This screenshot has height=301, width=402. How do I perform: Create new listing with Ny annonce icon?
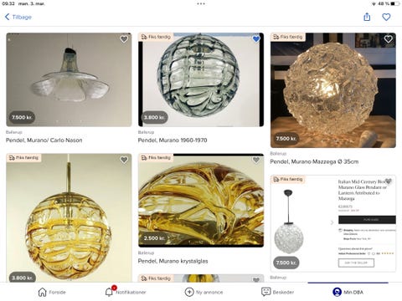click(x=189, y=292)
